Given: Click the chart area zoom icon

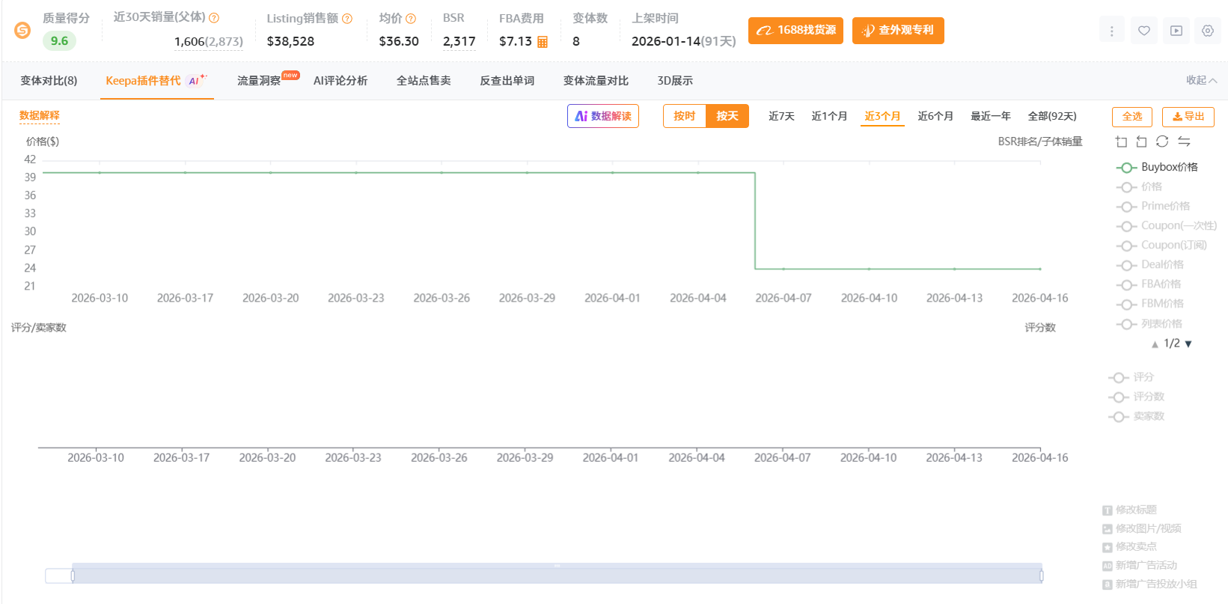Looking at the screenshot, I should (1121, 141).
